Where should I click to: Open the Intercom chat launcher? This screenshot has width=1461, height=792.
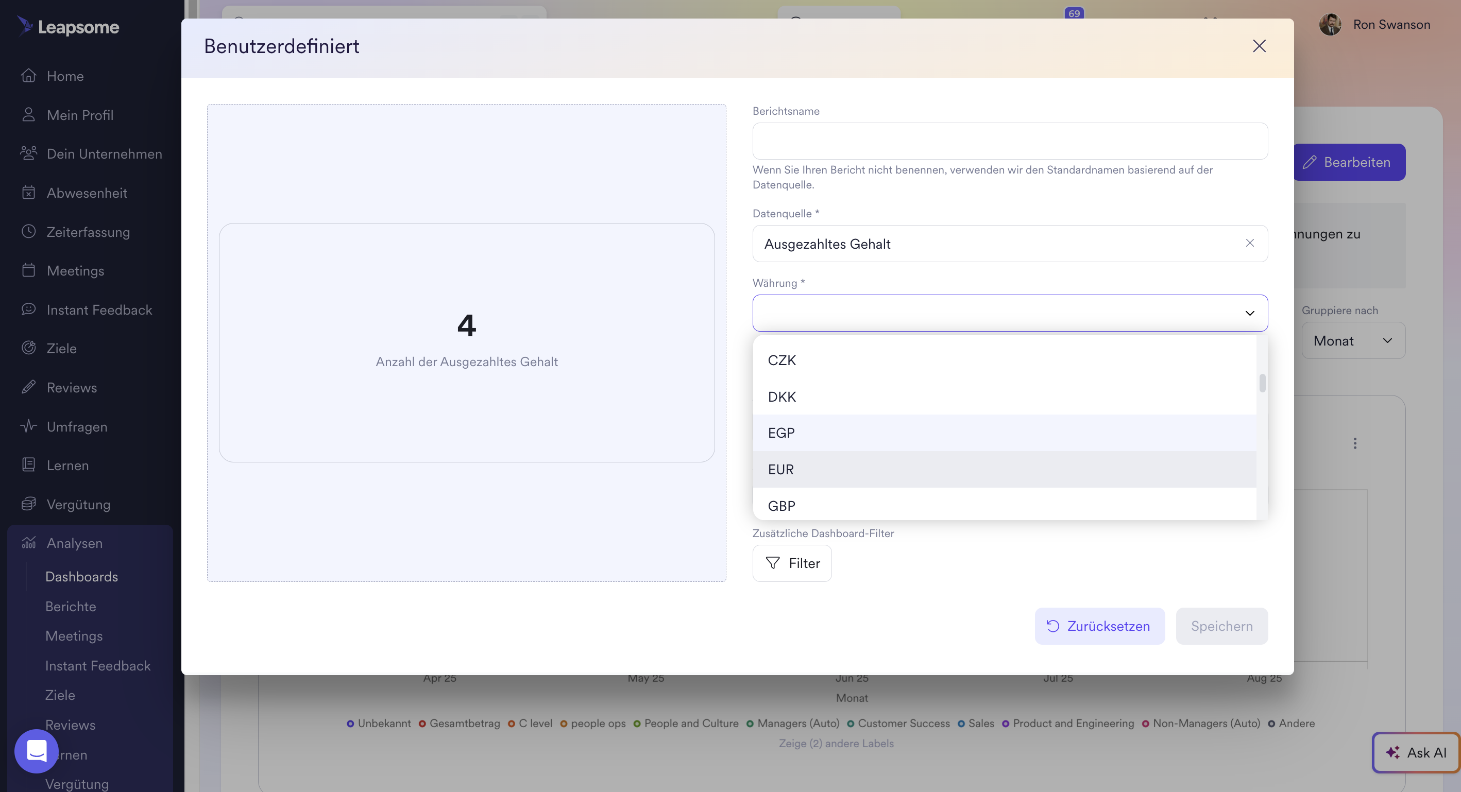tap(36, 751)
